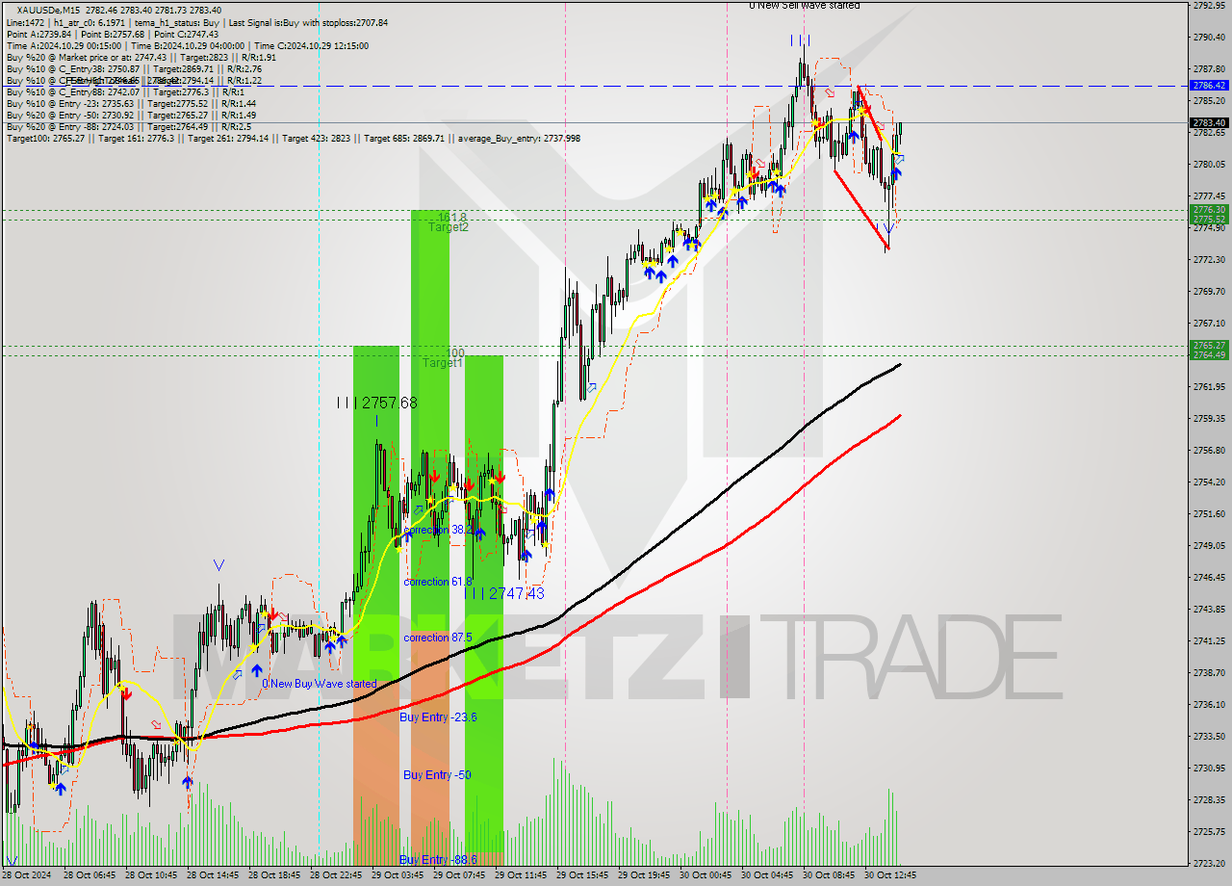Click the '161.8' Fibonacci level label
Viewport: 1232px width, 886px height.
(x=451, y=218)
